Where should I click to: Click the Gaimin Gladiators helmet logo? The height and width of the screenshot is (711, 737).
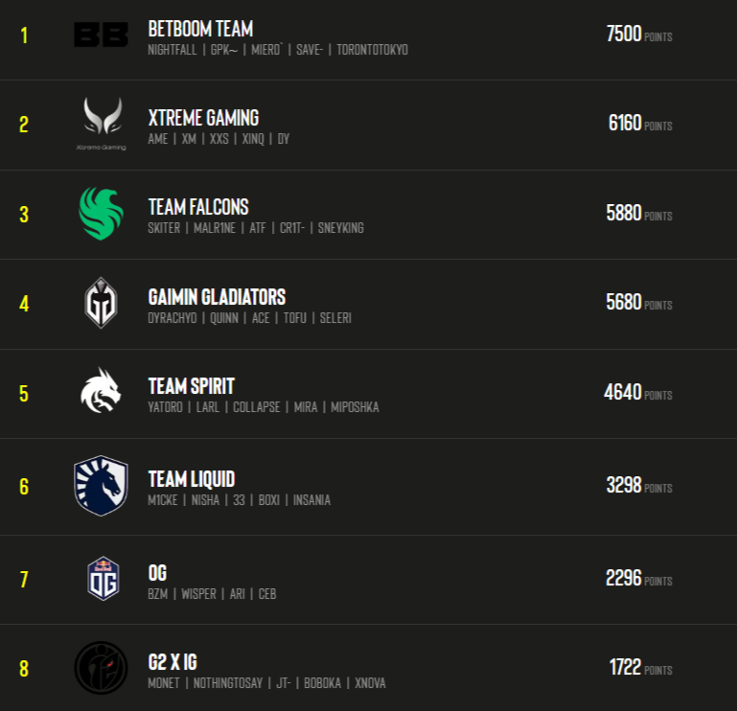pos(101,303)
